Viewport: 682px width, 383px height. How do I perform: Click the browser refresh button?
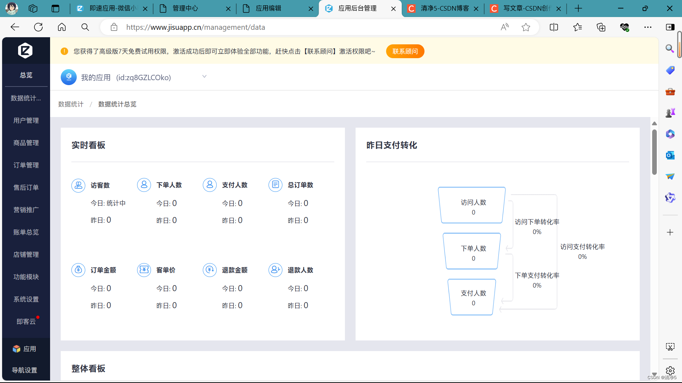pyautogui.click(x=38, y=27)
